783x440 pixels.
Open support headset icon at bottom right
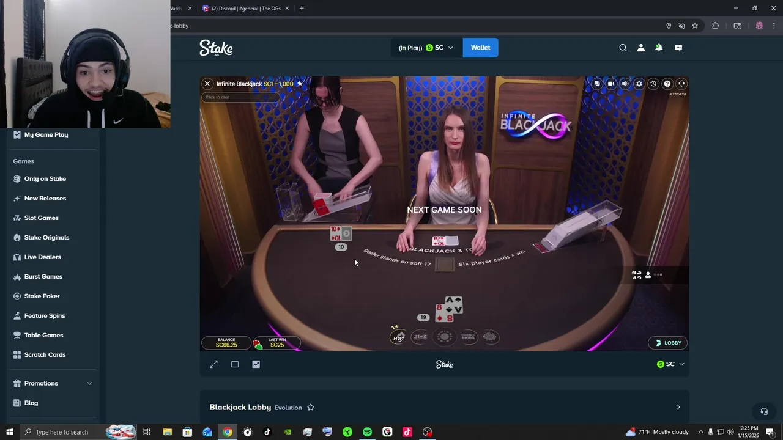click(764, 411)
